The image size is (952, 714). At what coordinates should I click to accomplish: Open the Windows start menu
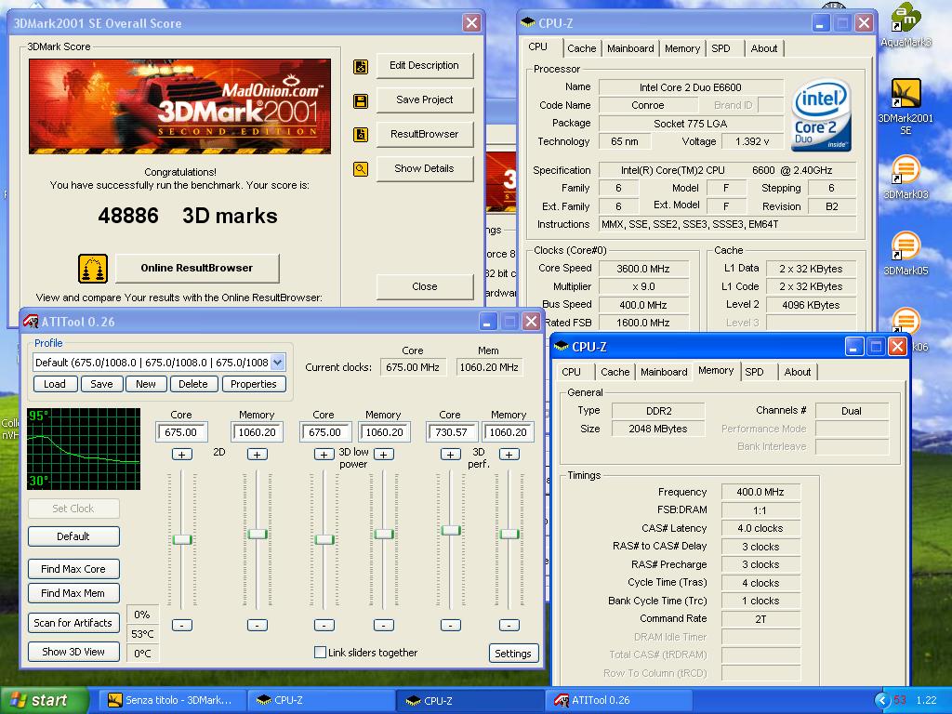44,700
